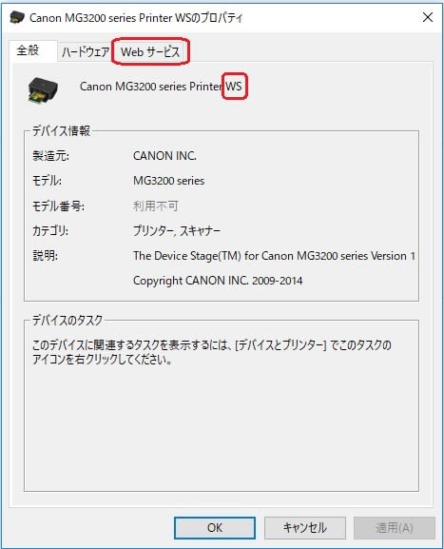Viewport: 444px width, 549px height.
Task: Click the Copyright CANON INC. 2009-2014 line
Action: (x=218, y=281)
